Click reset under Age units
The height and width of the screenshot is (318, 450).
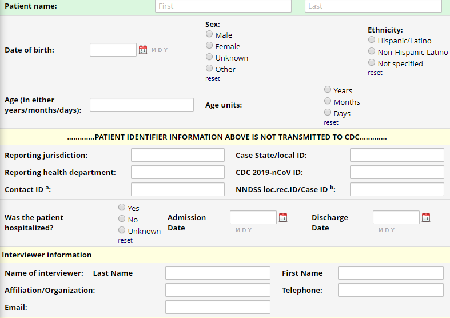click(331, 122)
